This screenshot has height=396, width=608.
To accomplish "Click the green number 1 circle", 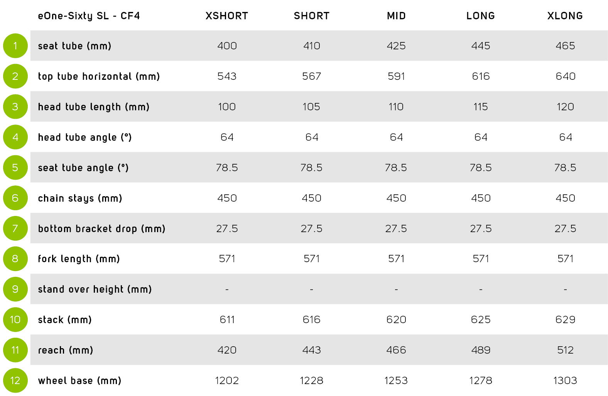I will (x=15, y=46).
